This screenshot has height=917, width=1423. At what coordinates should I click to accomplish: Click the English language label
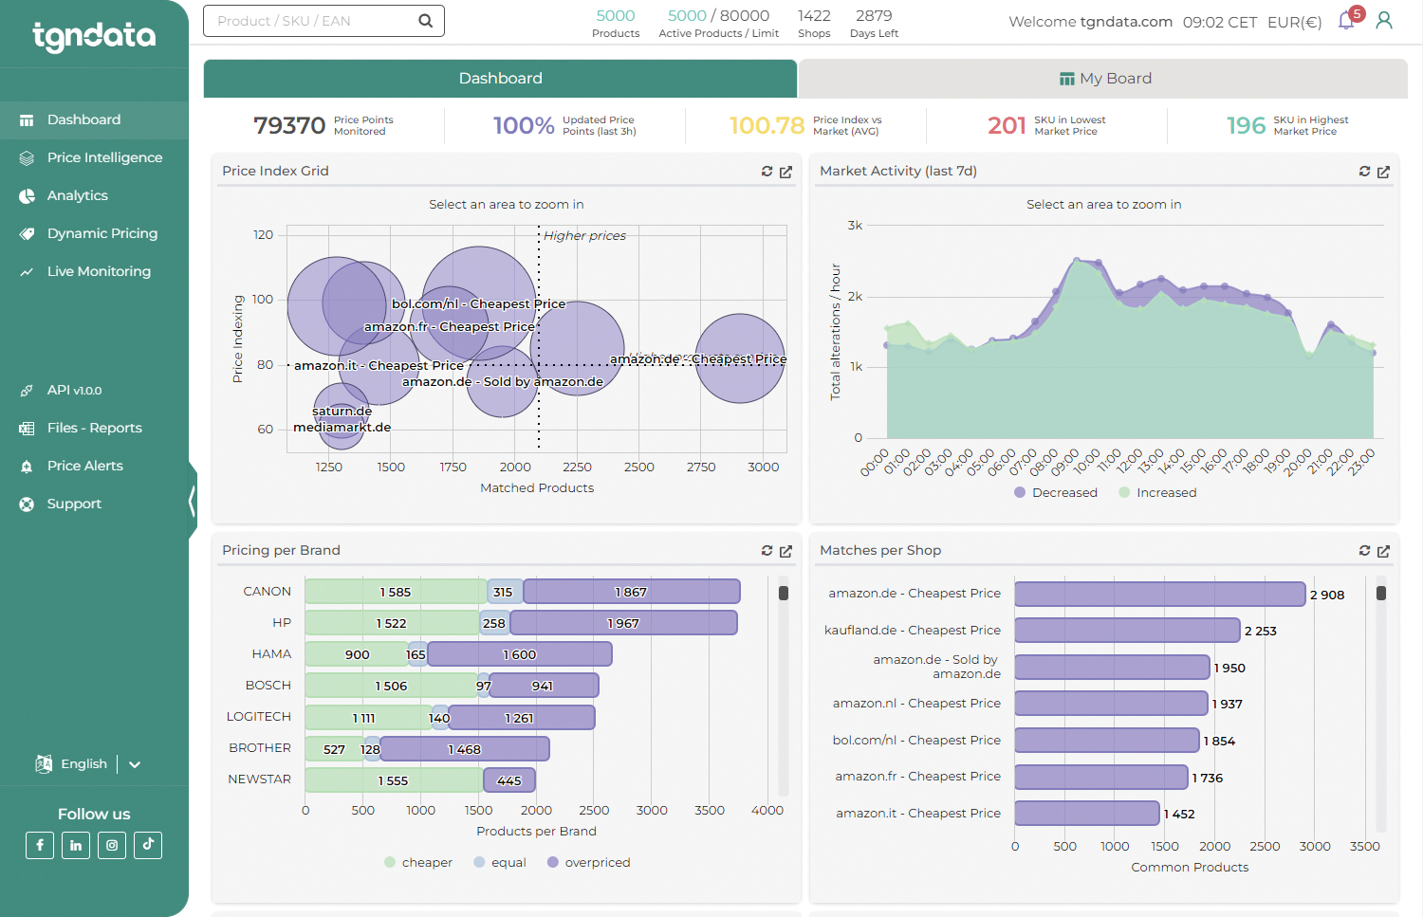(x=83, y=764)
